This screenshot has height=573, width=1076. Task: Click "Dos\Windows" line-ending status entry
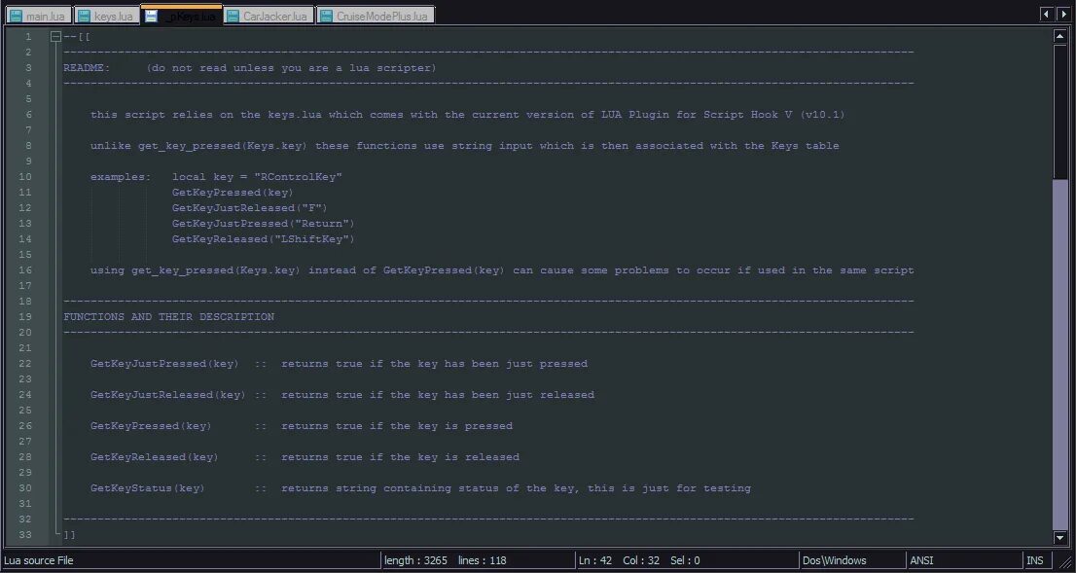[x=835, y=560]
